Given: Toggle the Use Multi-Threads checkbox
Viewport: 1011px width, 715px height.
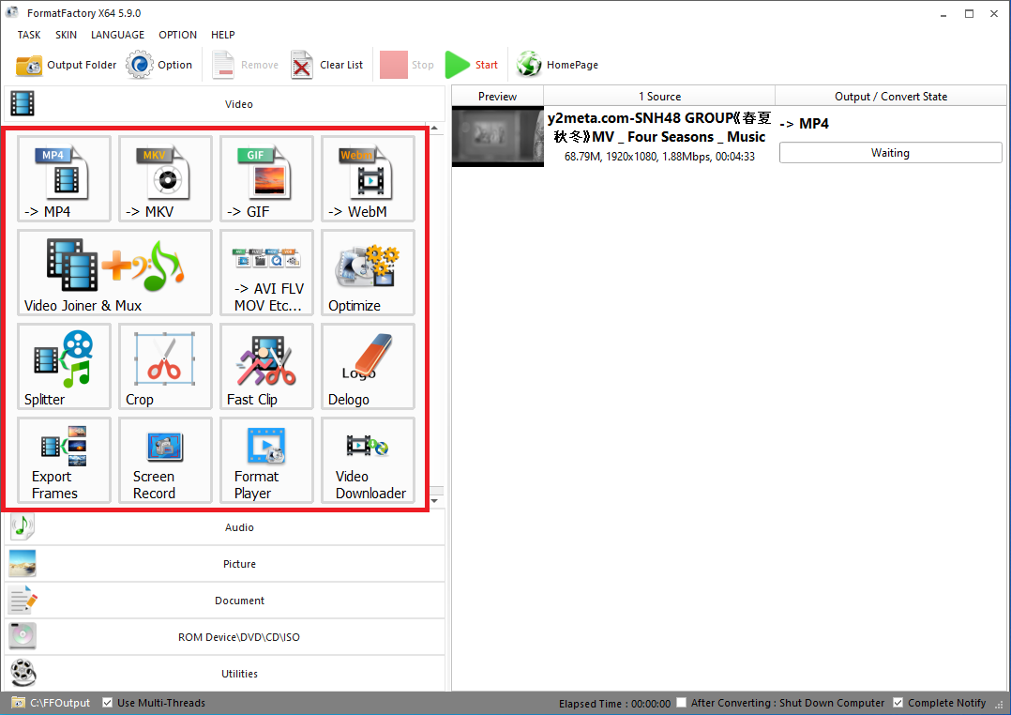Looking at the screenshot, I should click(108, 703).
